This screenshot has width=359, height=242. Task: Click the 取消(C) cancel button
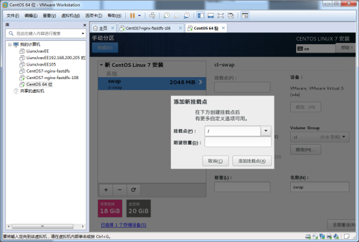pos(216,161)
